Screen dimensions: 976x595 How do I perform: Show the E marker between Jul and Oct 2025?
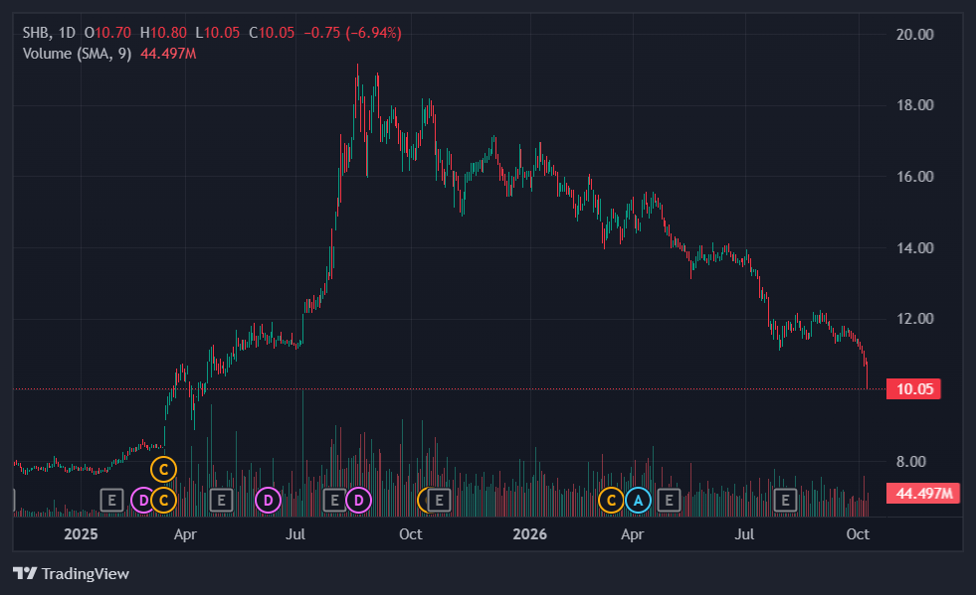[334, 500]
